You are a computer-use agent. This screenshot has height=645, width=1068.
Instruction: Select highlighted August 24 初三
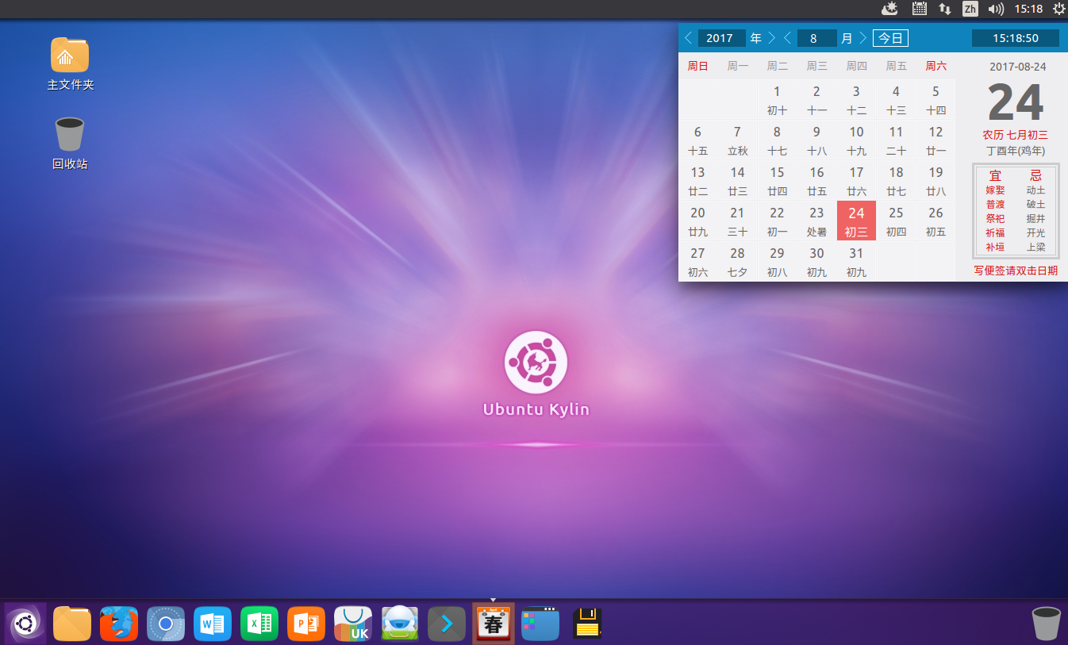856,221
